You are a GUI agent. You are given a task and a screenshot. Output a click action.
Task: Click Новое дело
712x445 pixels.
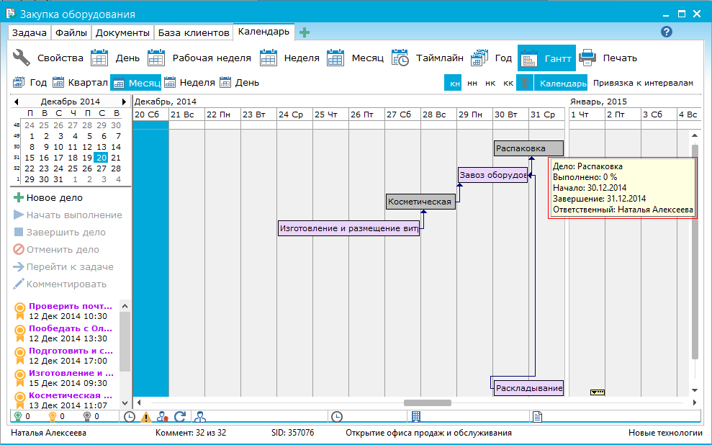click(x=48, y=197)
